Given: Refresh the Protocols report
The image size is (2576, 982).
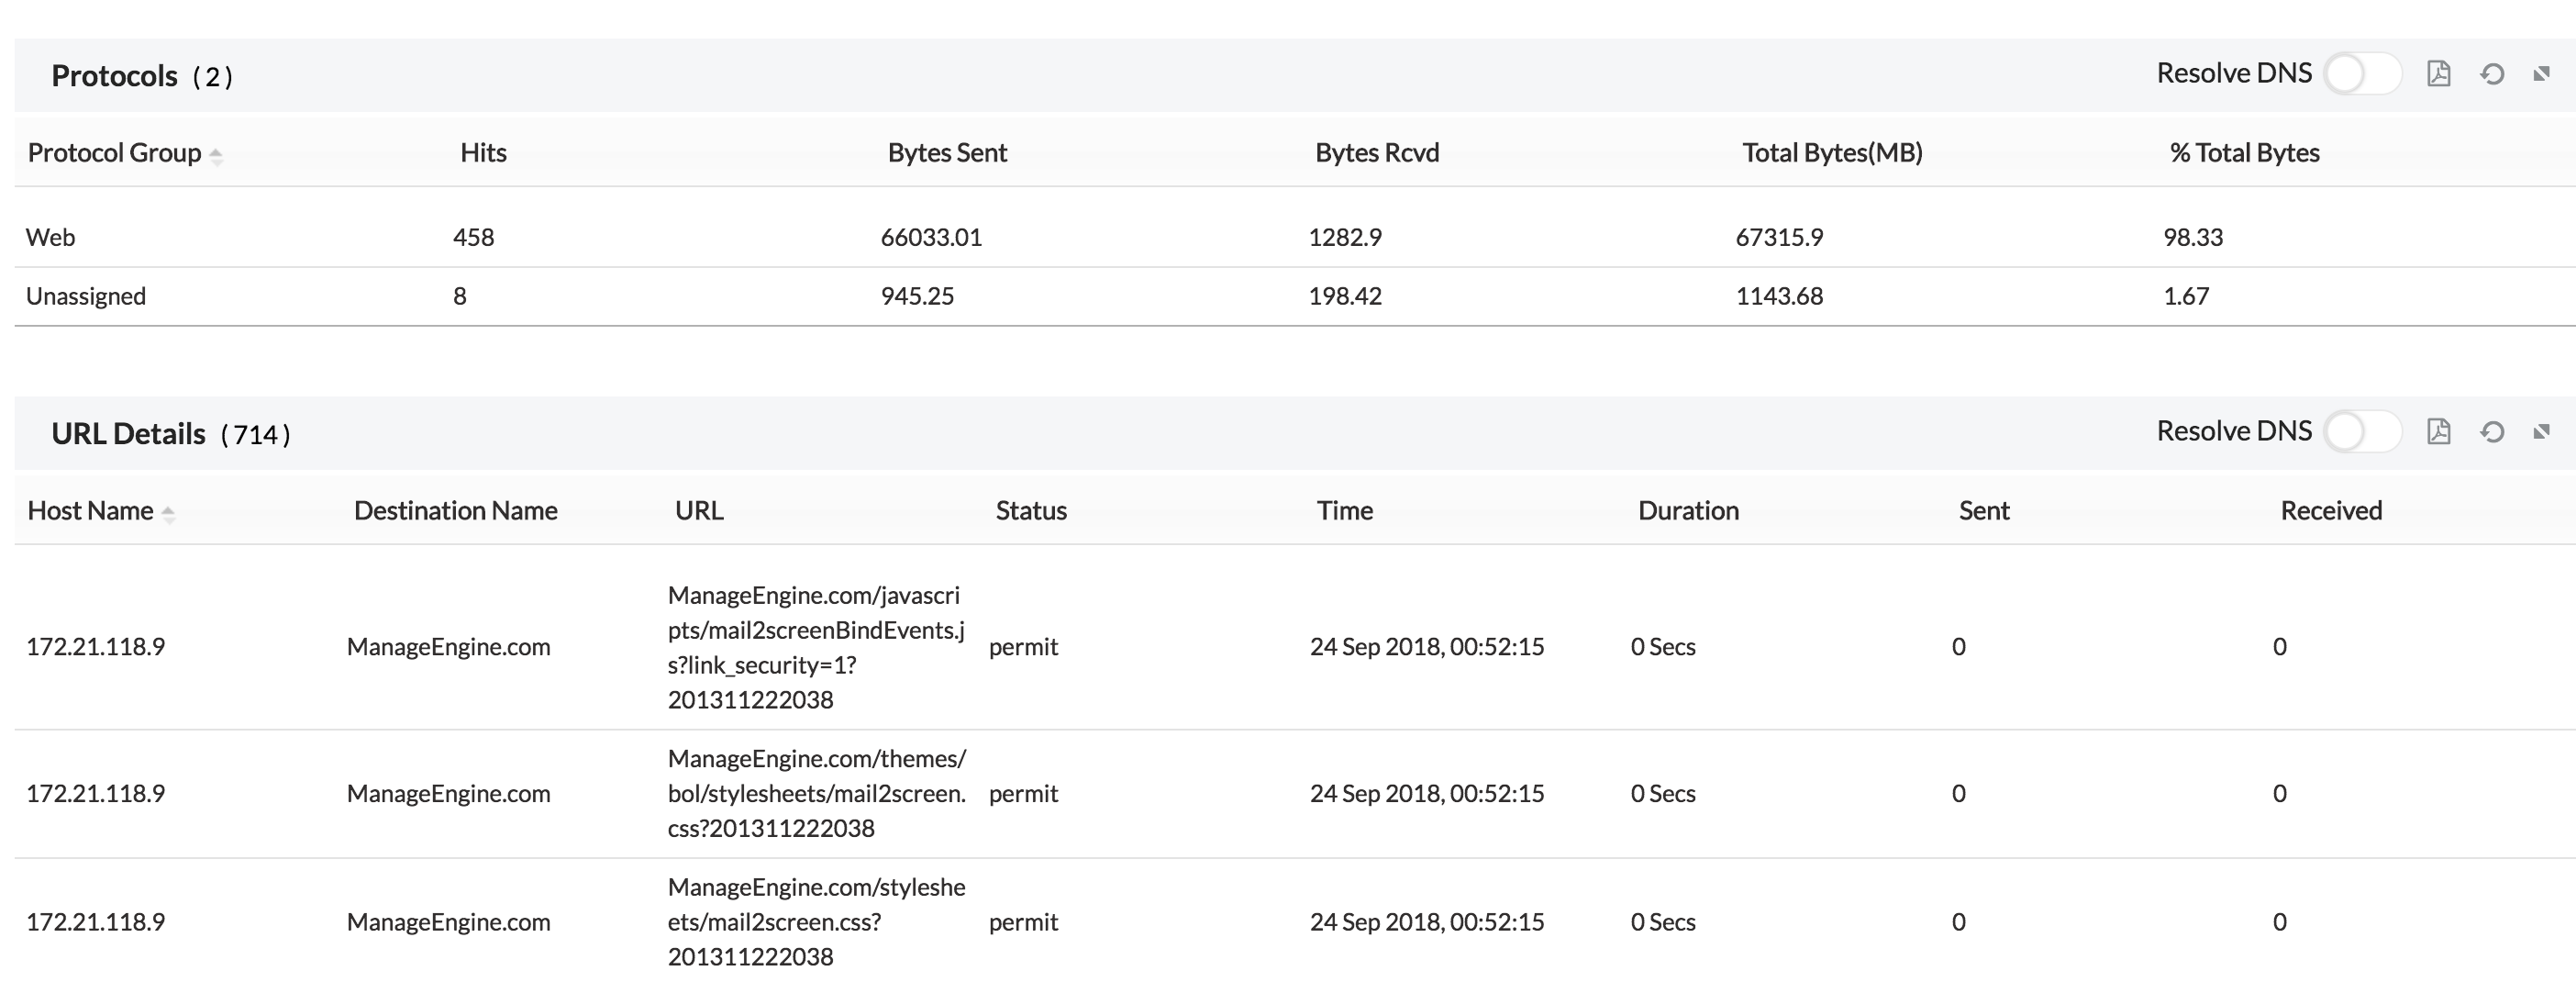Looking at the screenshot, I should (2492, 73).
